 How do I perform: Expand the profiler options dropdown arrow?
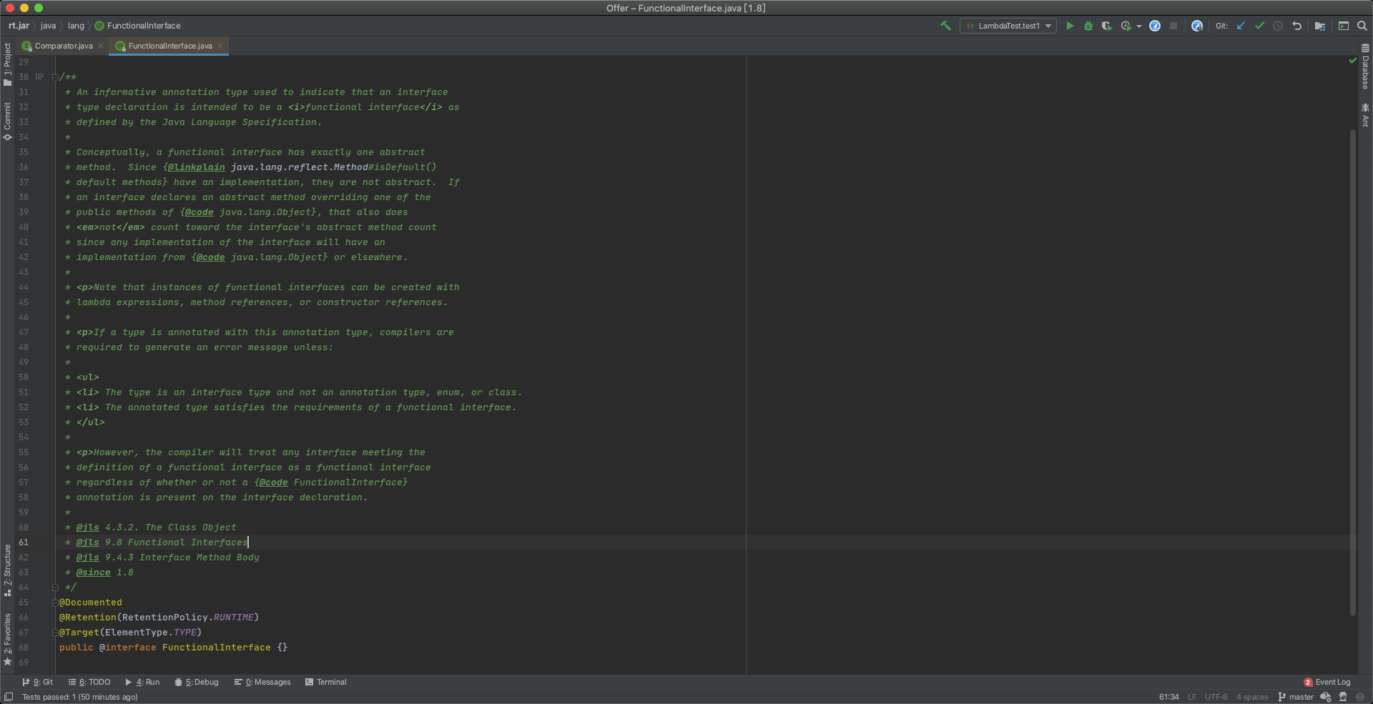pyautogui.click(x=1139, y=26)
